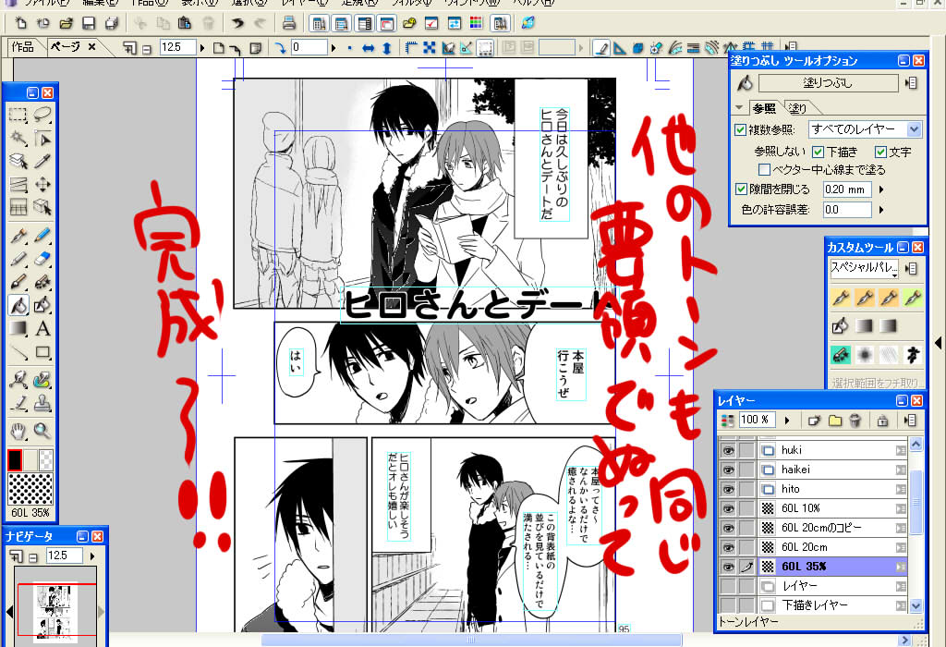
Task: Click the print icon in toolbar
Action: pyautogui.click(x=289, y=23)
